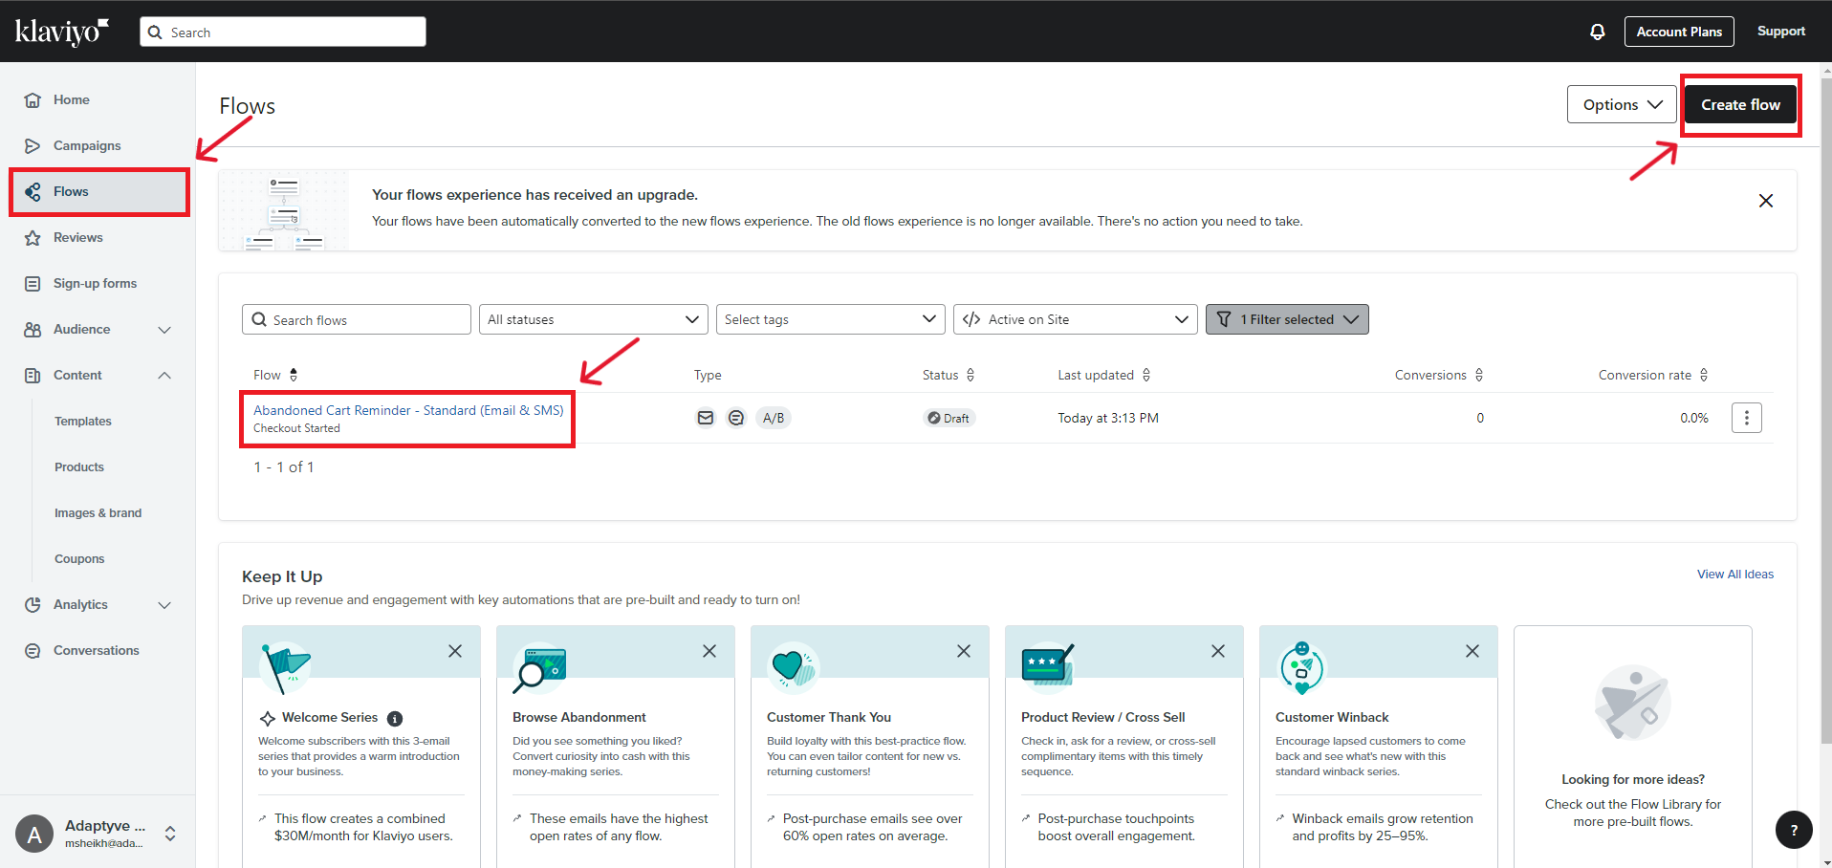Close the Browse Abandonment idea card
Screen dimensions: 1832x868
709,651
